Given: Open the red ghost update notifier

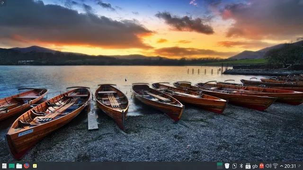Looking at the screenshot, I should 261,166.
